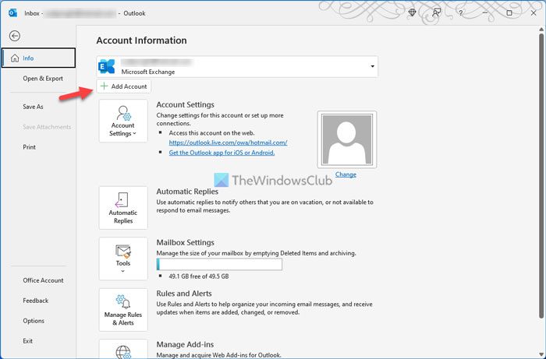Open Automatic Replies
The height and width of the screenshot is (359, 546).
(x=123, y=208)
